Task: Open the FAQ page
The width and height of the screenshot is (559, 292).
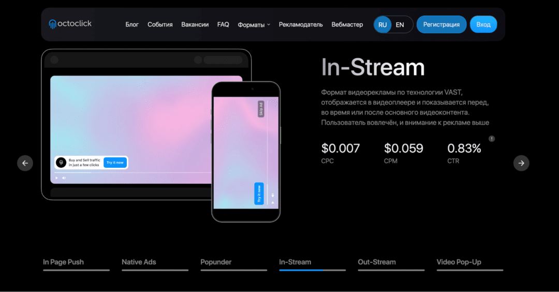Action: tap(223, 25)
